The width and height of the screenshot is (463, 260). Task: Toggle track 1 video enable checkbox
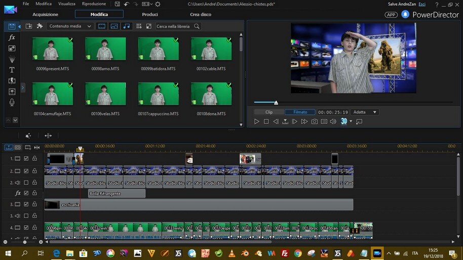point(26,159)
